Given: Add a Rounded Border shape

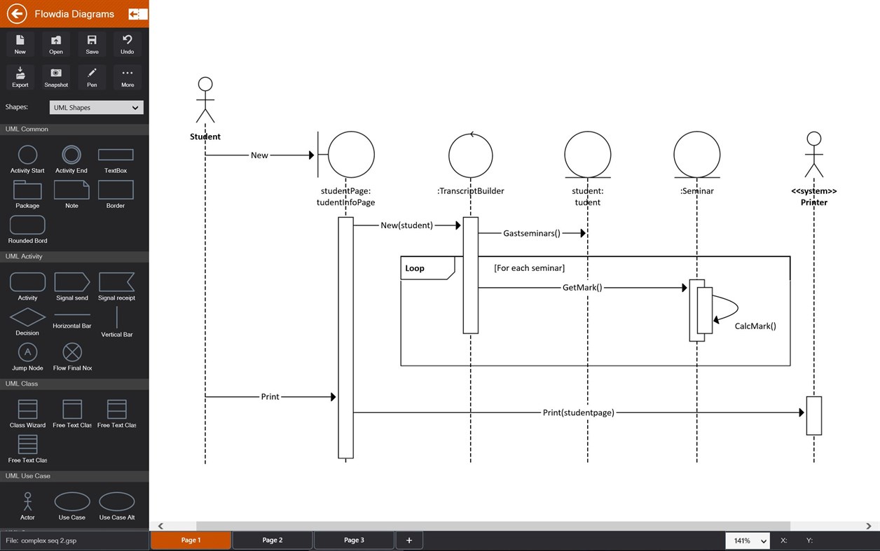Looking at the screenshot, I should pos(27,227).
